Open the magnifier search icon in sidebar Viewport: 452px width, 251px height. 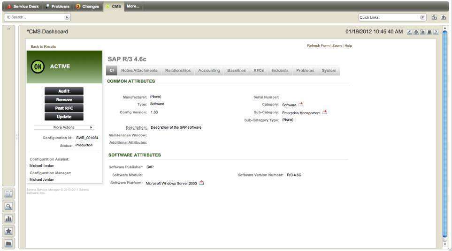[8, 206]
